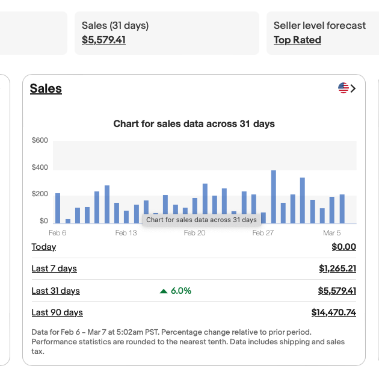Click the $1,265.21 sales amount

(x=337, y=268)
